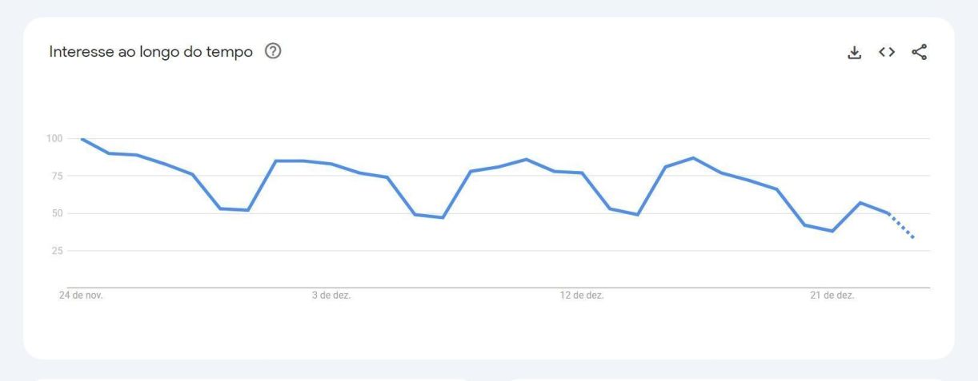Click the "21 de dez." date label
The height and width of the screenshot is (381, 978).
coord(832,296)
